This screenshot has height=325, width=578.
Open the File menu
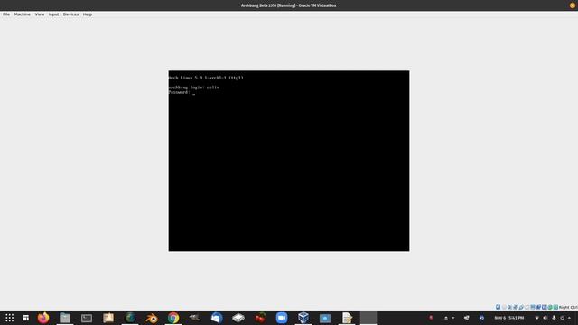(x=6, y=14)
